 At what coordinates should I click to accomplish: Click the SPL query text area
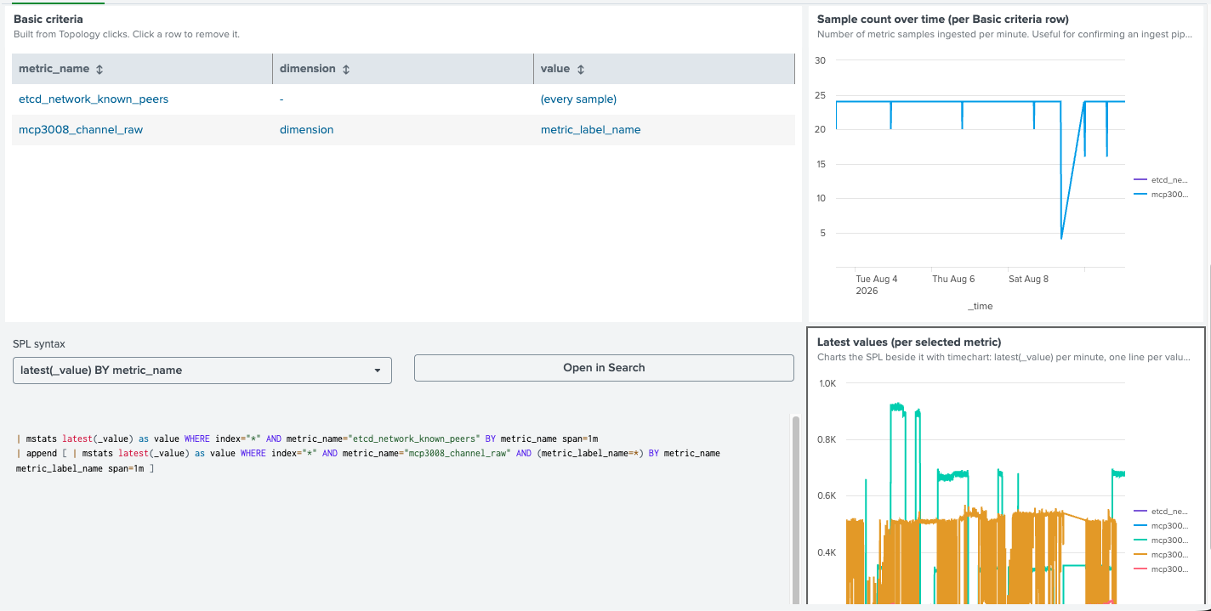(x=400, y=454)
